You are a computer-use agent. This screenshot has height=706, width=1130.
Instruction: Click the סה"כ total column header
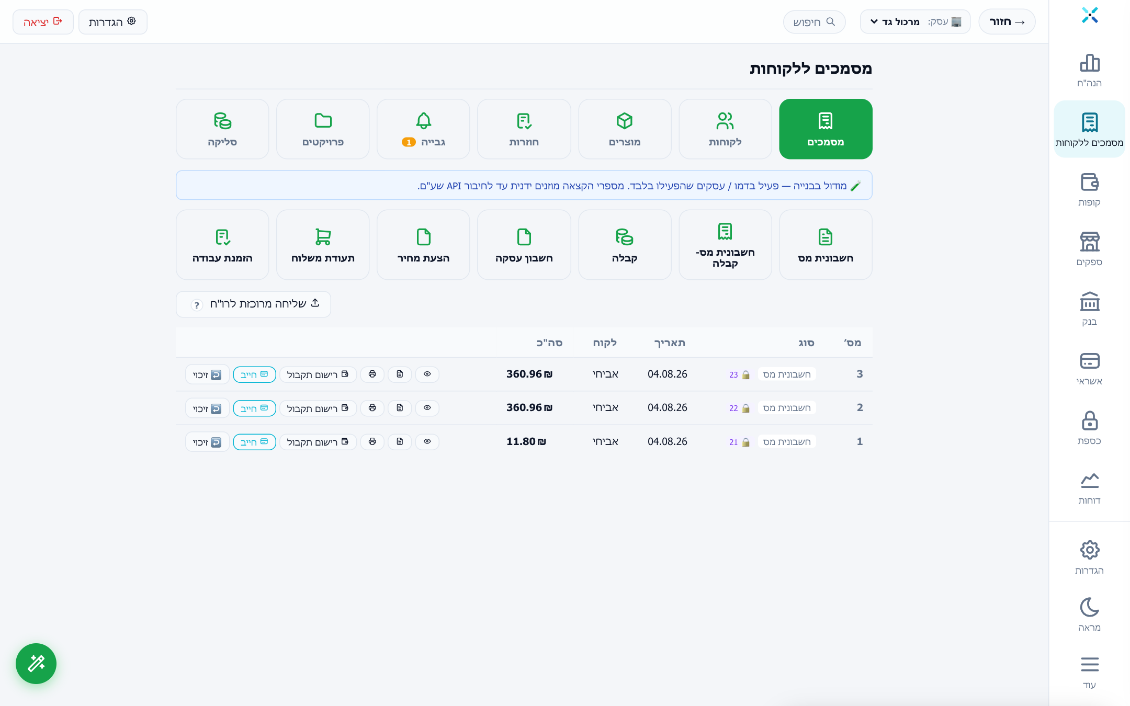(x=549, y=343)
